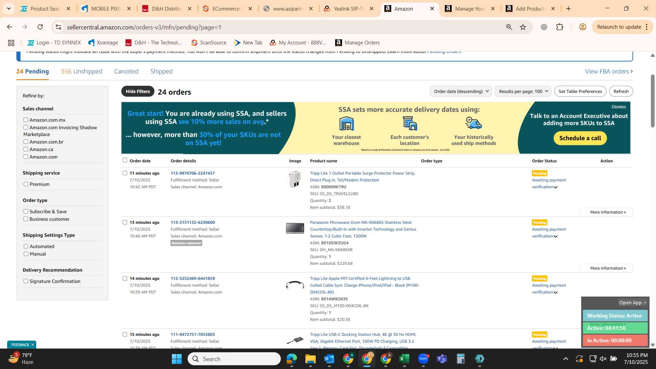Viewport: 656px width, 369px height.
Task: Click the Hide Filters button
Action: [138, 91]
